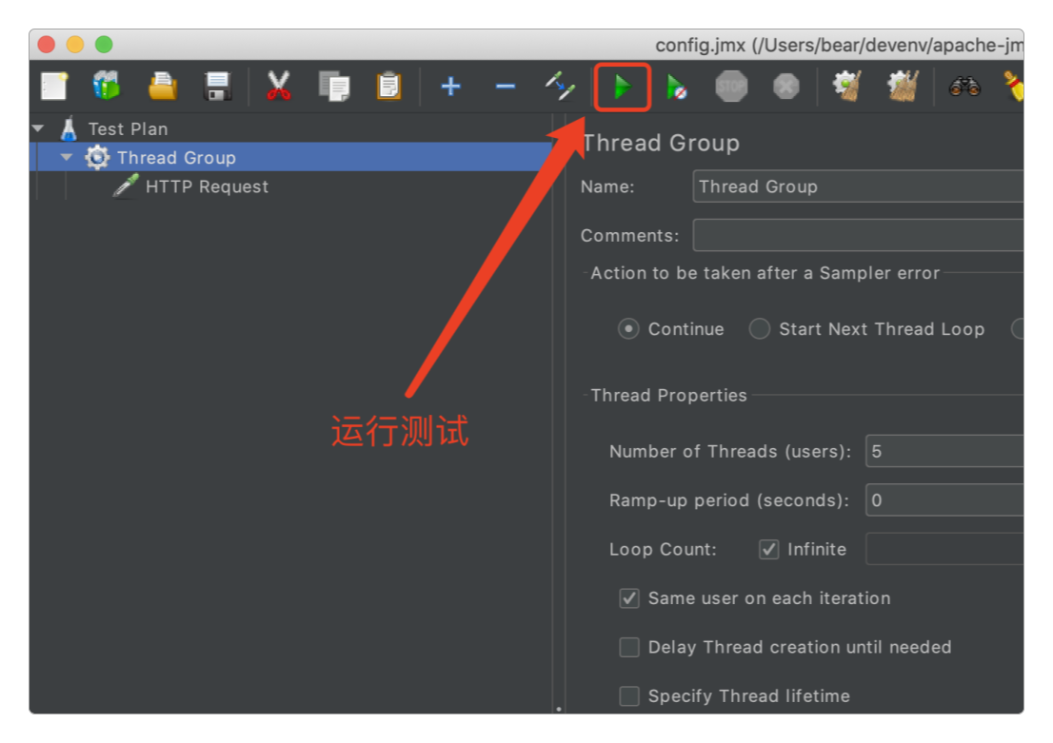This screenshot has height=743, width=1053.
Task: Click the Thread Properties section label
Action: 669,396
